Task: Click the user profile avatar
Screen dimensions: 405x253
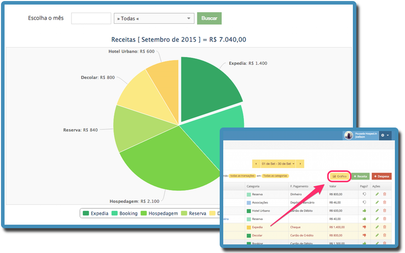Action: pos(348,136)
